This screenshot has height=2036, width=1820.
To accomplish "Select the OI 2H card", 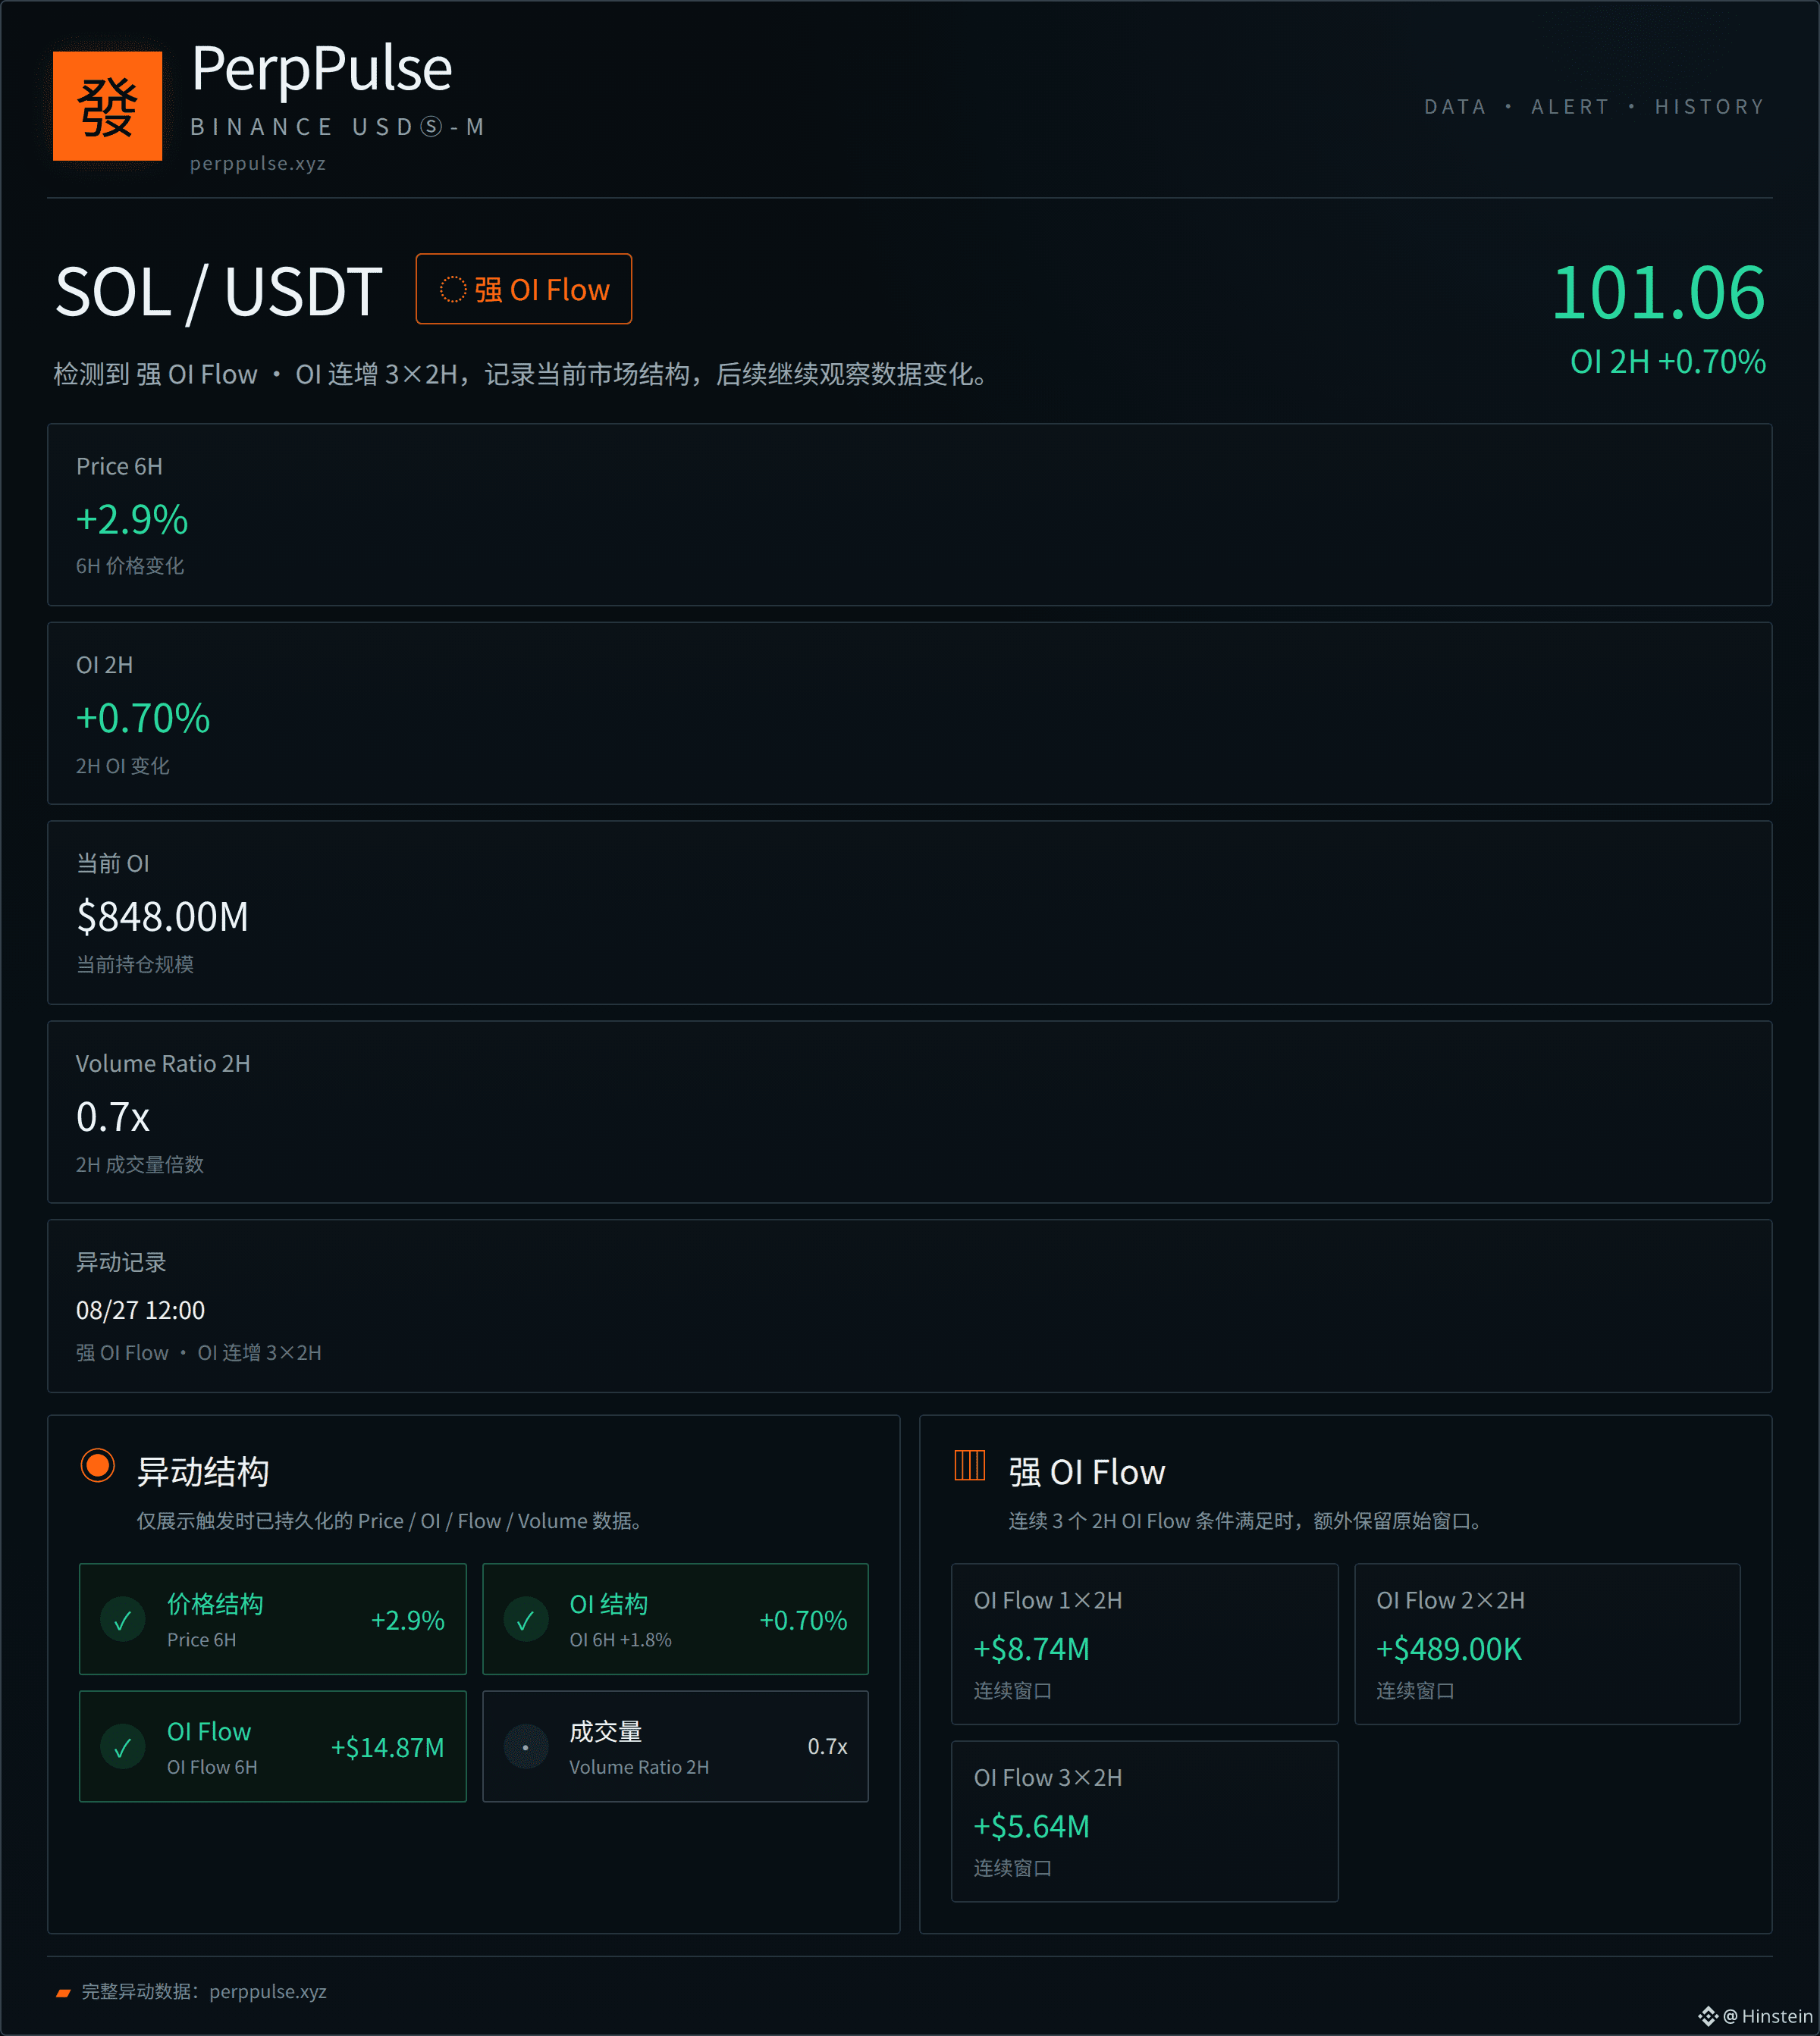I will (x=910, y=713).
